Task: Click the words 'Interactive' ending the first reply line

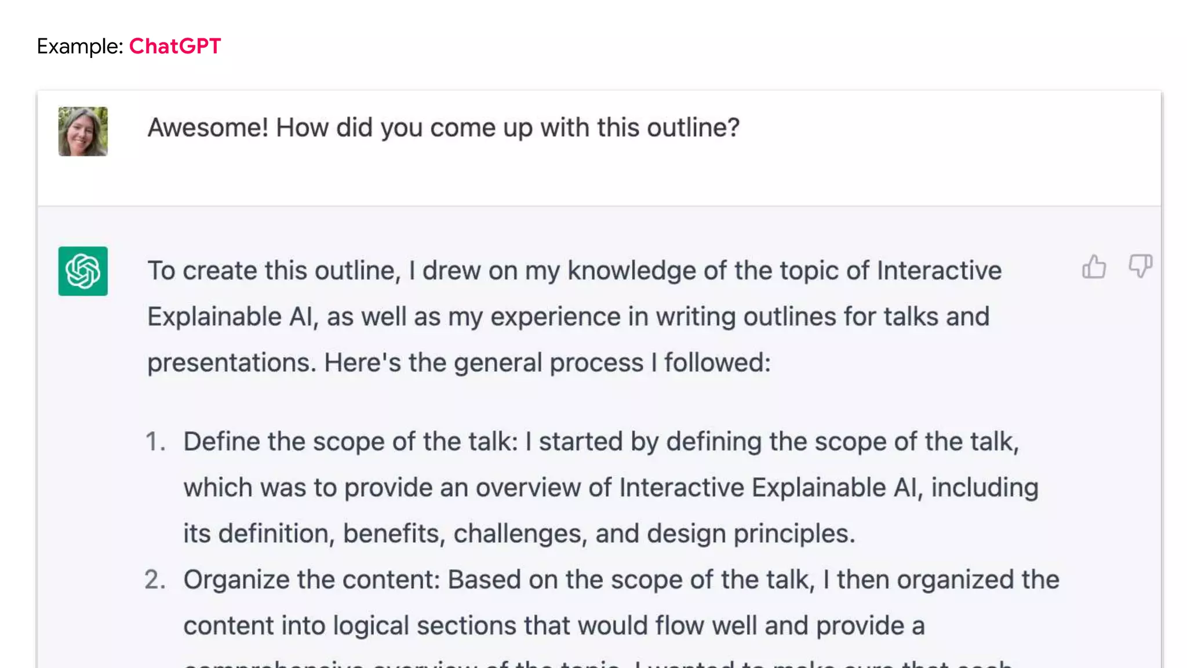Action: pos(939,271)
